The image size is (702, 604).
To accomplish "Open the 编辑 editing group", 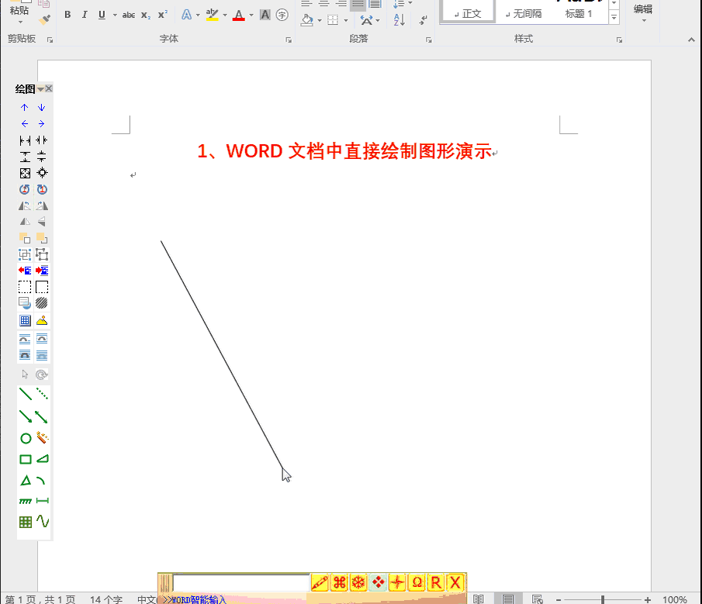I will (x=643, y=12).
